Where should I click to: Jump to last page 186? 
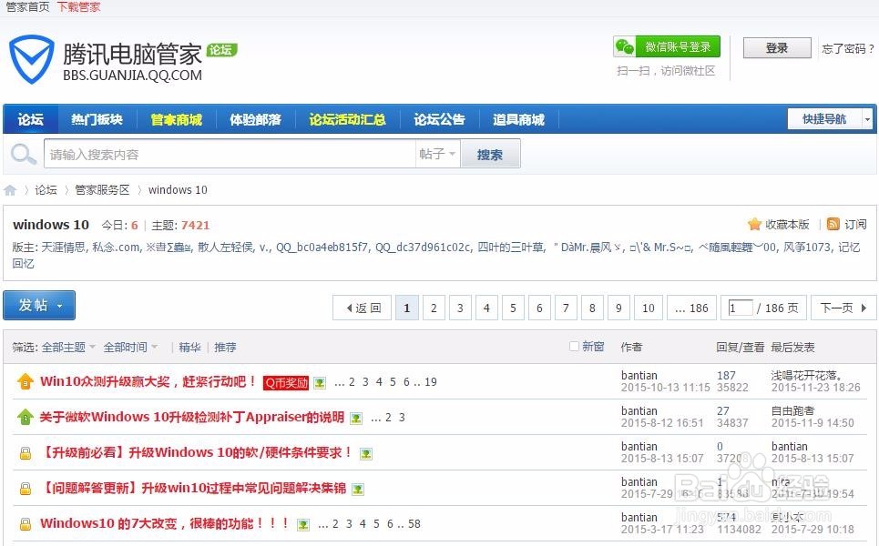pos(691,308)
